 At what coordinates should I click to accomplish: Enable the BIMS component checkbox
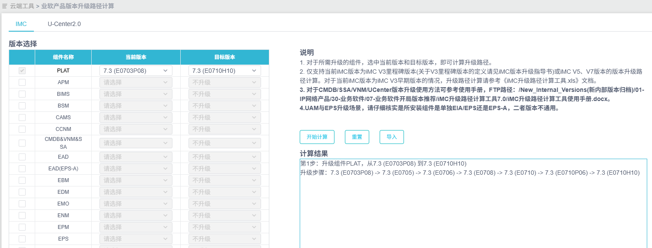(x=22, y=94)
